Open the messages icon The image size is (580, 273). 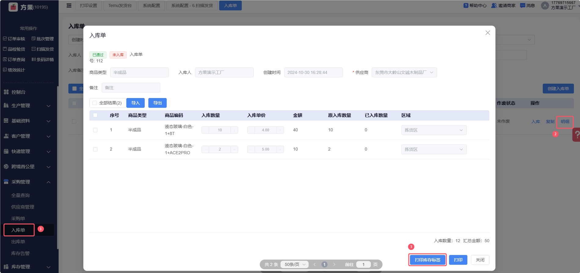523,5
